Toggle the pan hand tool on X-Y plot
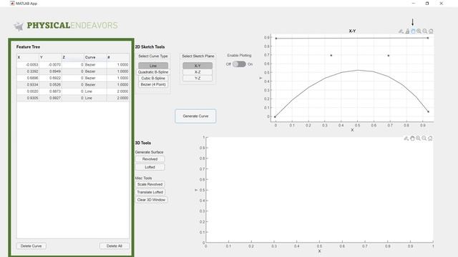The width and height of the screenshot is (458, 257). (413, 31)
